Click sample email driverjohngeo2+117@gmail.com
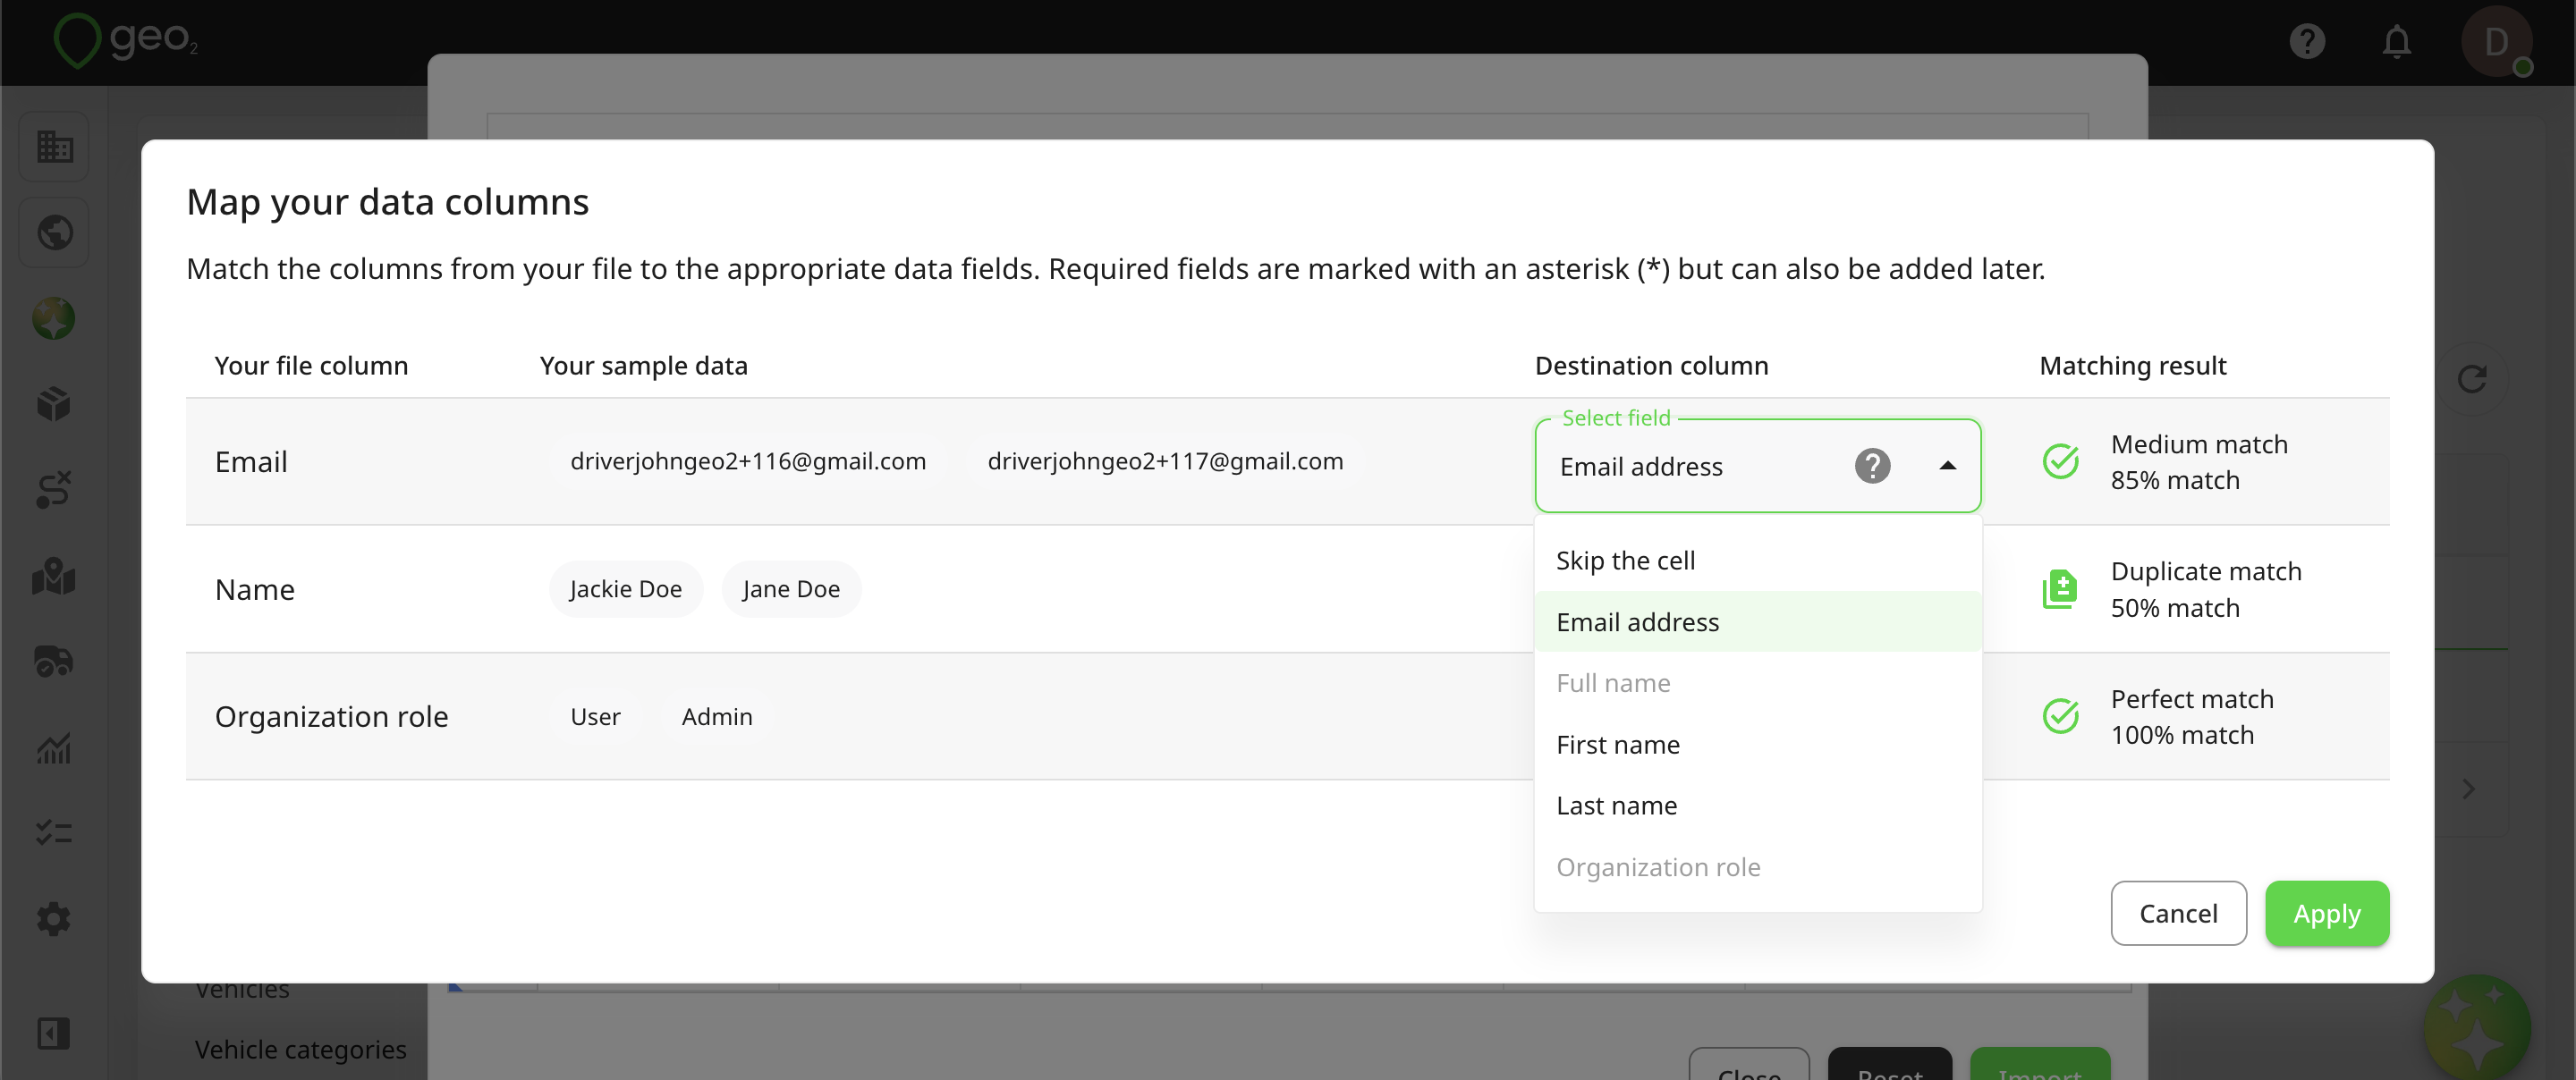Viewport: 2576px width, 1080px height. (x=1165, y=462)
